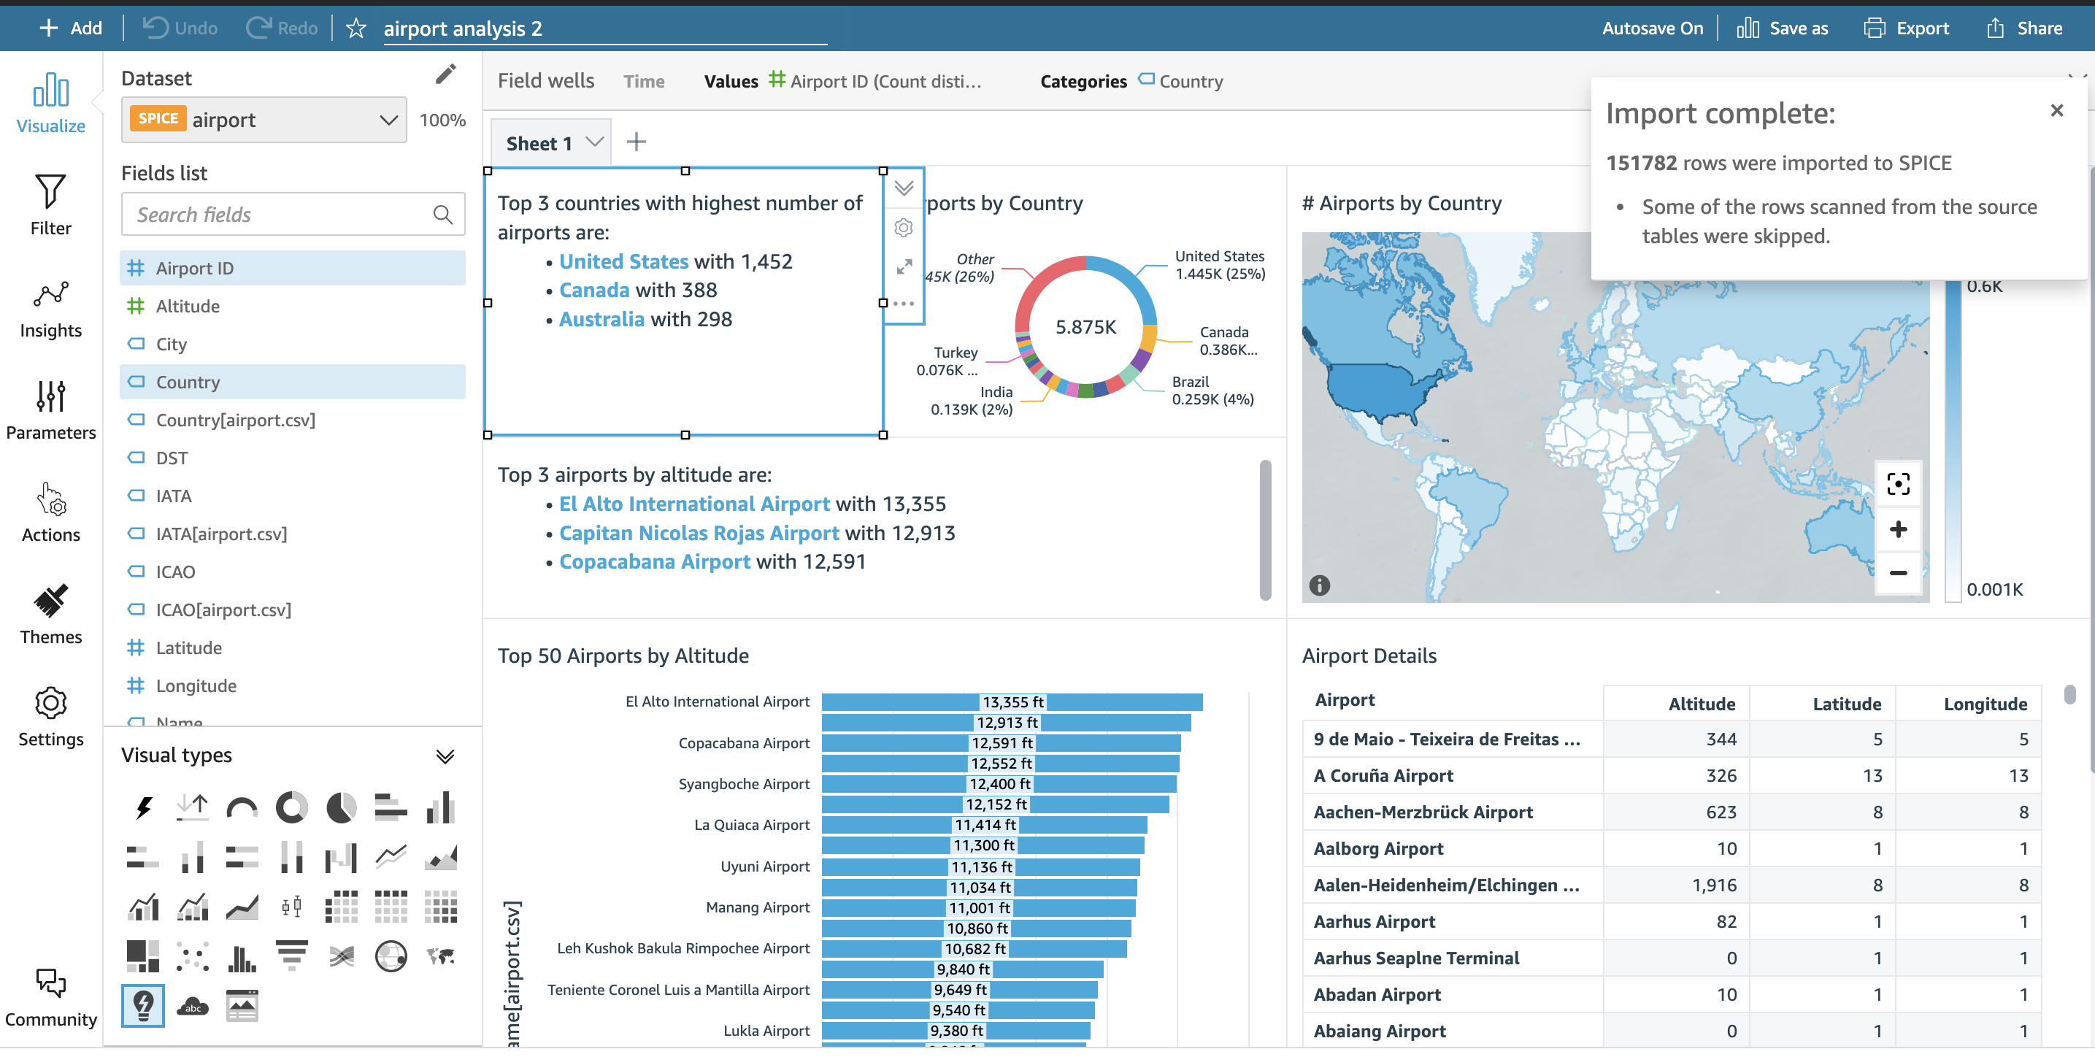Pick the funnel chart visual type
The image size is (2095, 1057).
coord(291,956)
